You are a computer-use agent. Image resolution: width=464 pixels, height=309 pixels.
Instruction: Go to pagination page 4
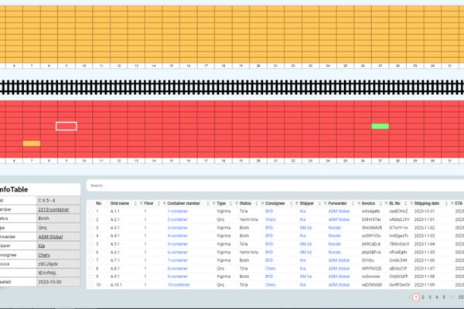click(437, 297)
